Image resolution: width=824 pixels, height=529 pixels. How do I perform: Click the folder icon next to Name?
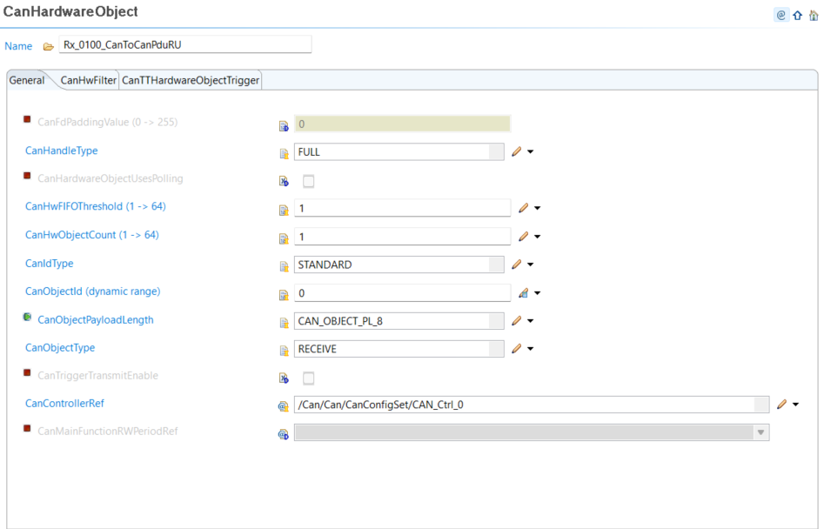tap(48, 46)
